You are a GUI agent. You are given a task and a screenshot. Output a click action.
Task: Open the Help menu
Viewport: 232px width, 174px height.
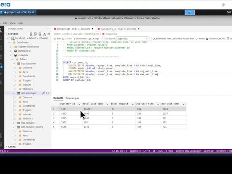click(x=20, y=23)
